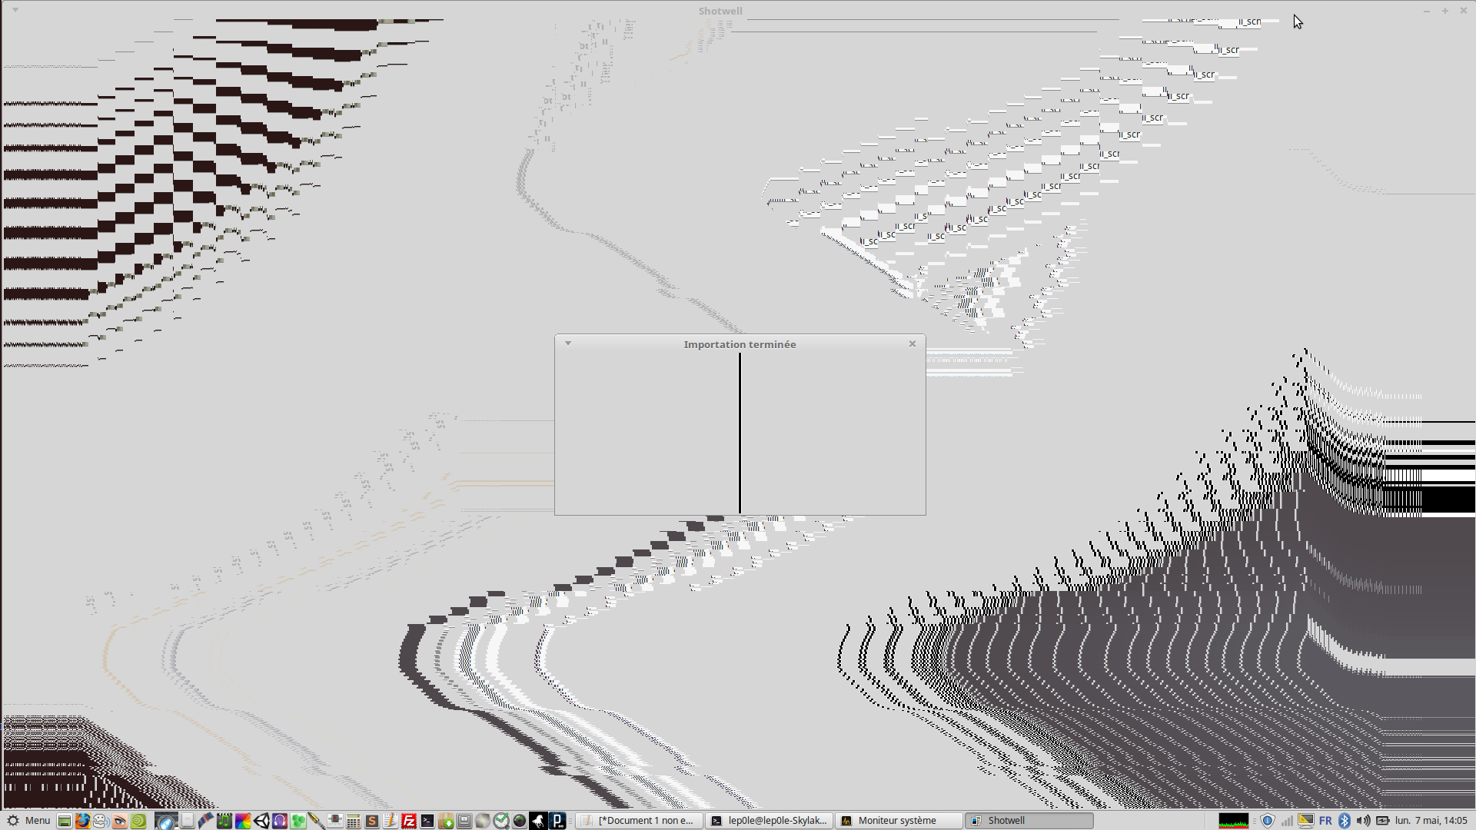1476x830 pixels.
Task: Open the network signal indicator
Action: [x=1287, y=821]
